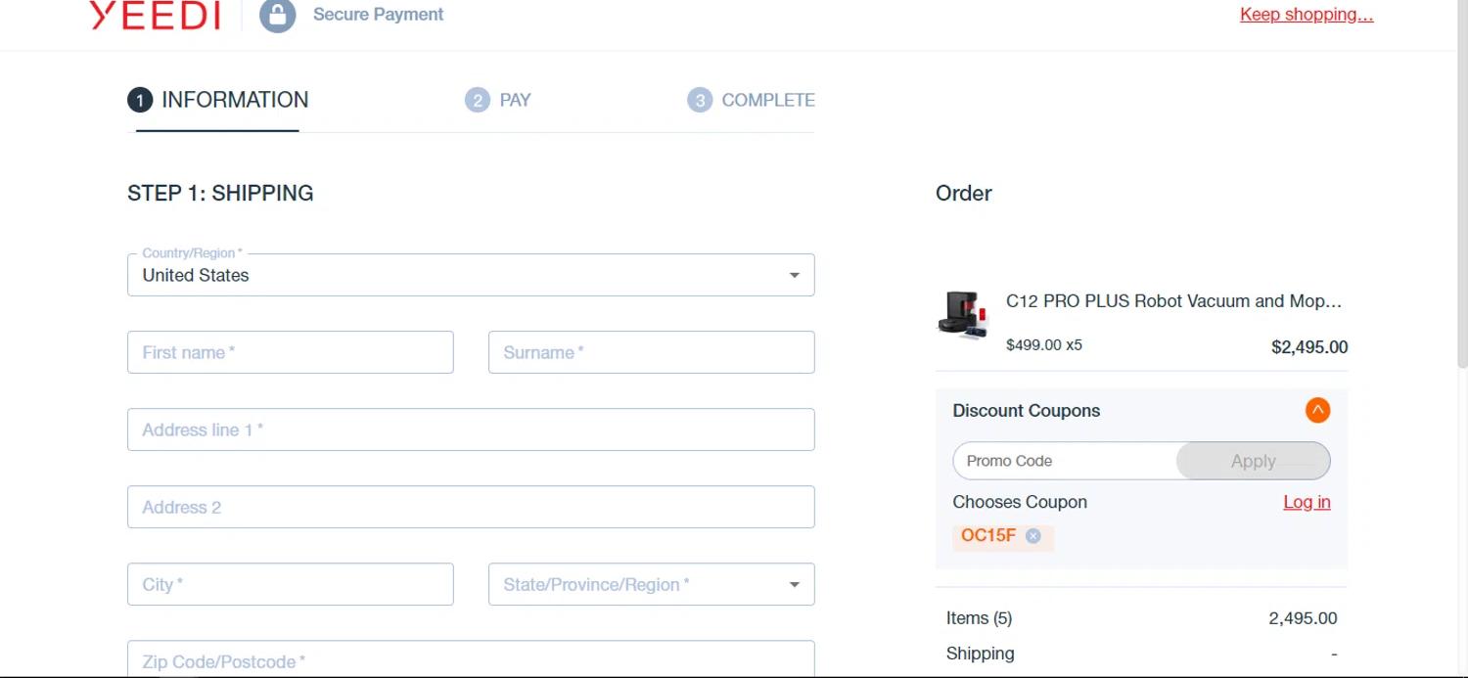Image resolution: width=1468 pixels, height=678 pixels.
Task: Focus the Promo Code field
Action: [1065, 461]
